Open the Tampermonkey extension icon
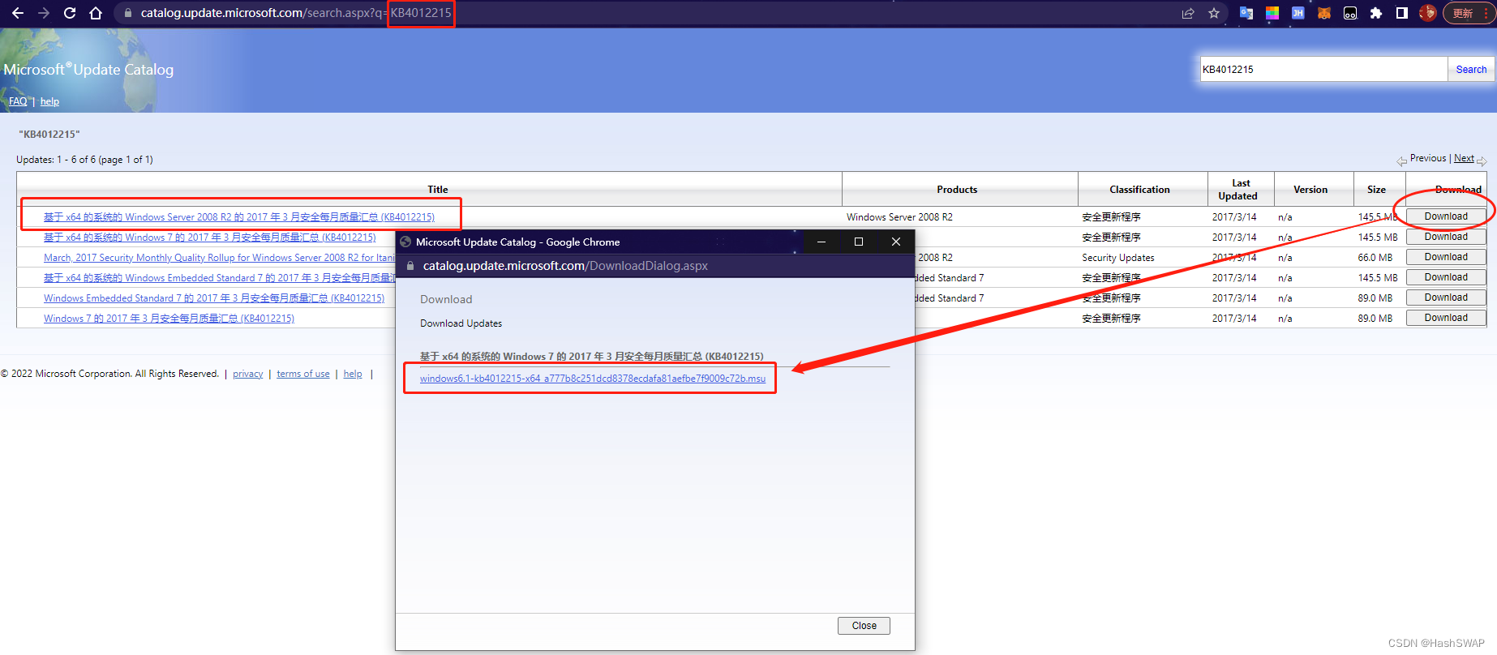This screenshot has height=655, width=1497. [1350, 13]
